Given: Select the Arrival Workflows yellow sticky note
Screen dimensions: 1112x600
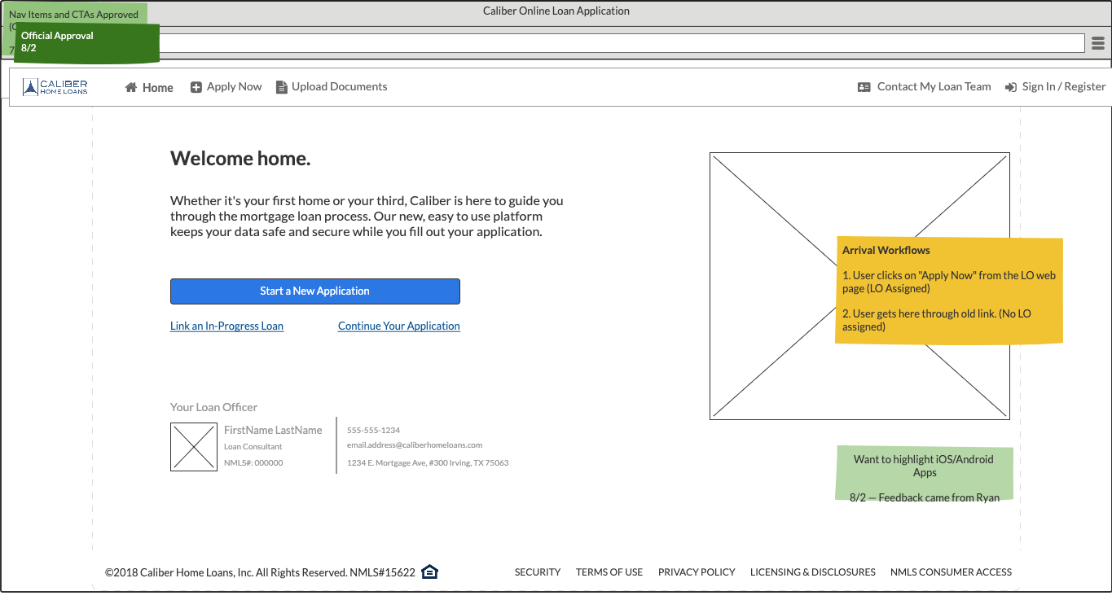Looking at the screenshot, I should coord(949,291).
